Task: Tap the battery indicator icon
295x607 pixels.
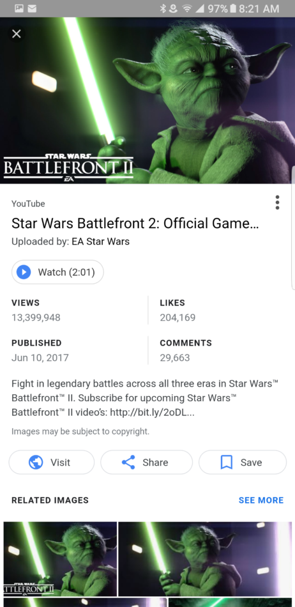Action: [x=233, y=8]
